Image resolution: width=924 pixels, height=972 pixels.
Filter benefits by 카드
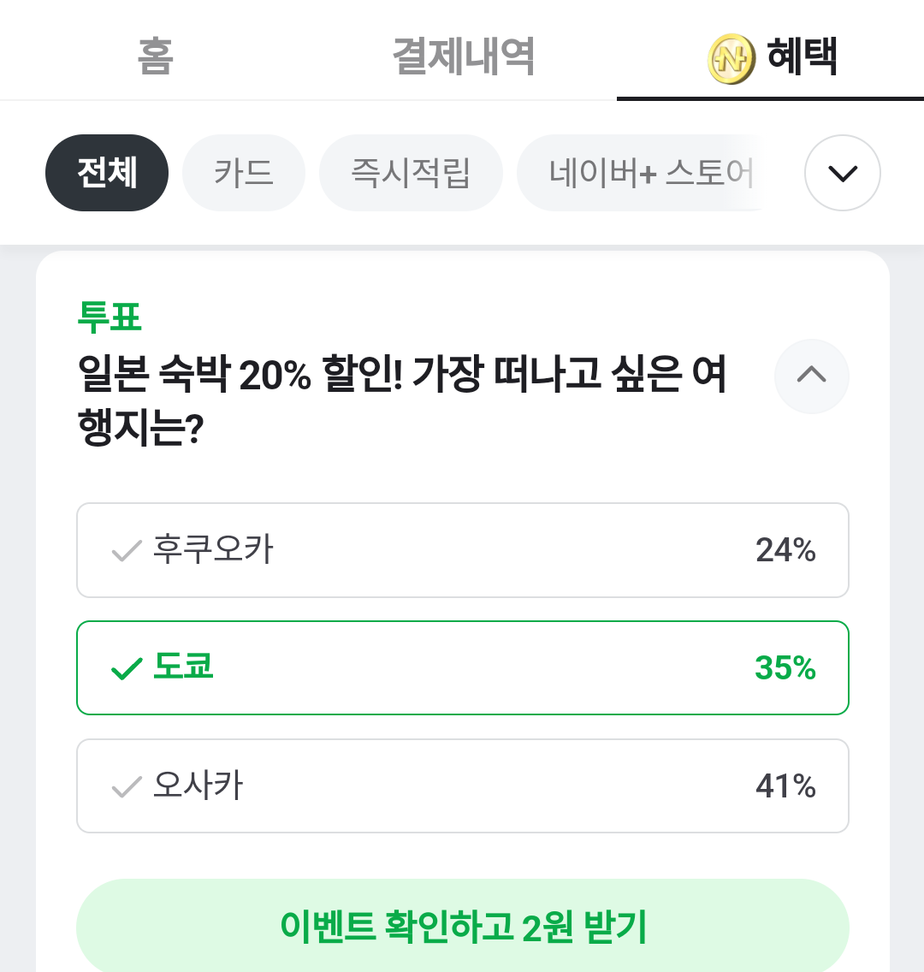coord(244,173)
